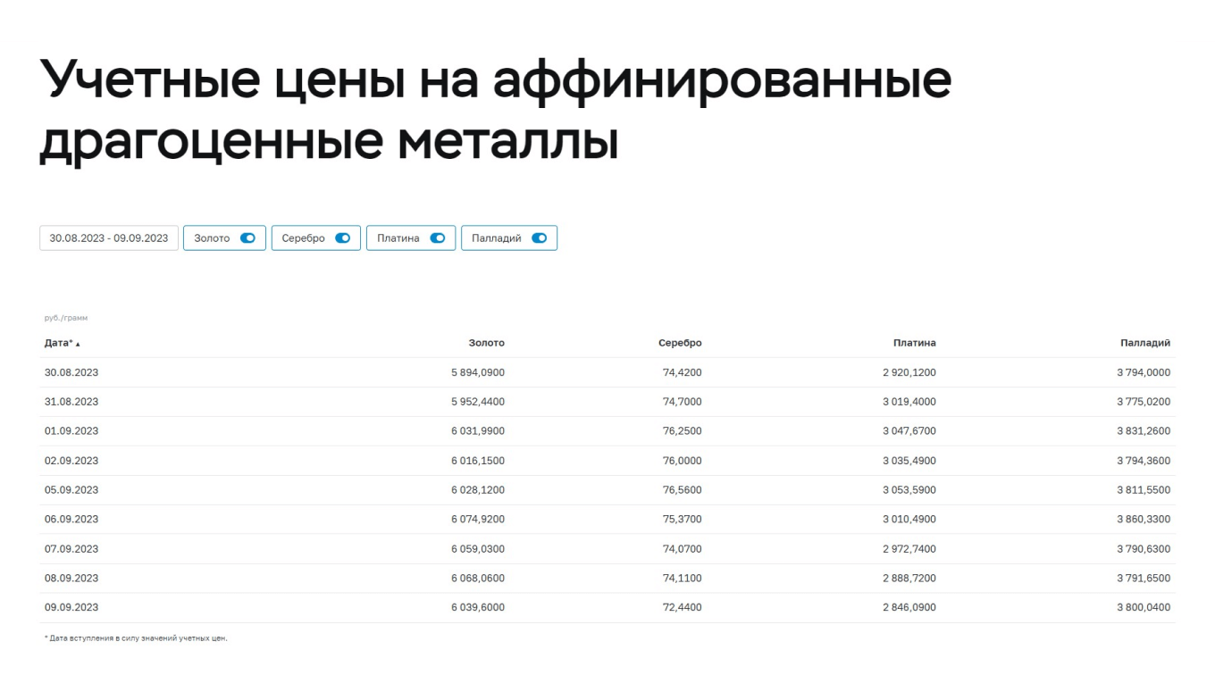Viewport: 1215px width, 700px height.
Task: Open the date range picker 30.08.2023 - 09.09.2023
Action: 108,237
